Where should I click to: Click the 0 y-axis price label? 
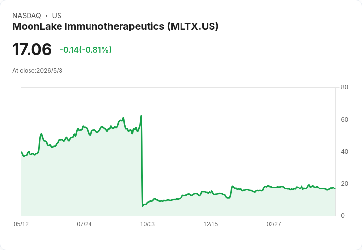(x=343, y=216)
